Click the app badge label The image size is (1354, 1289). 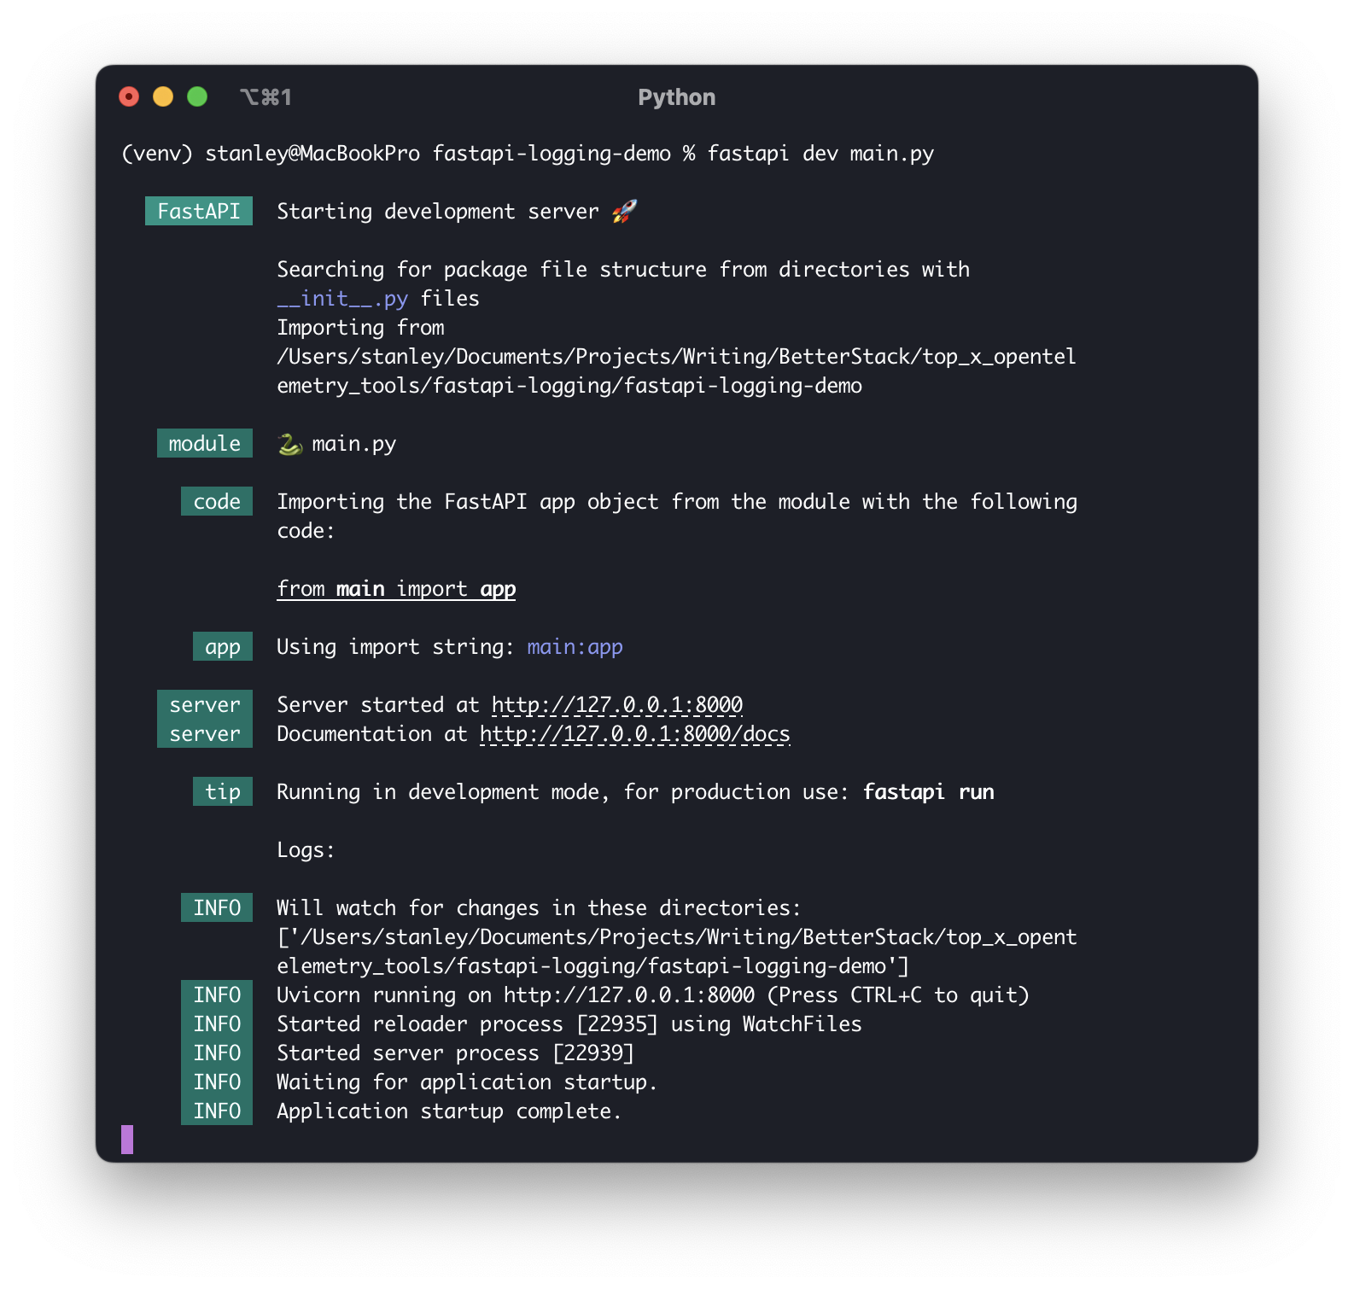tap(223, 646)
